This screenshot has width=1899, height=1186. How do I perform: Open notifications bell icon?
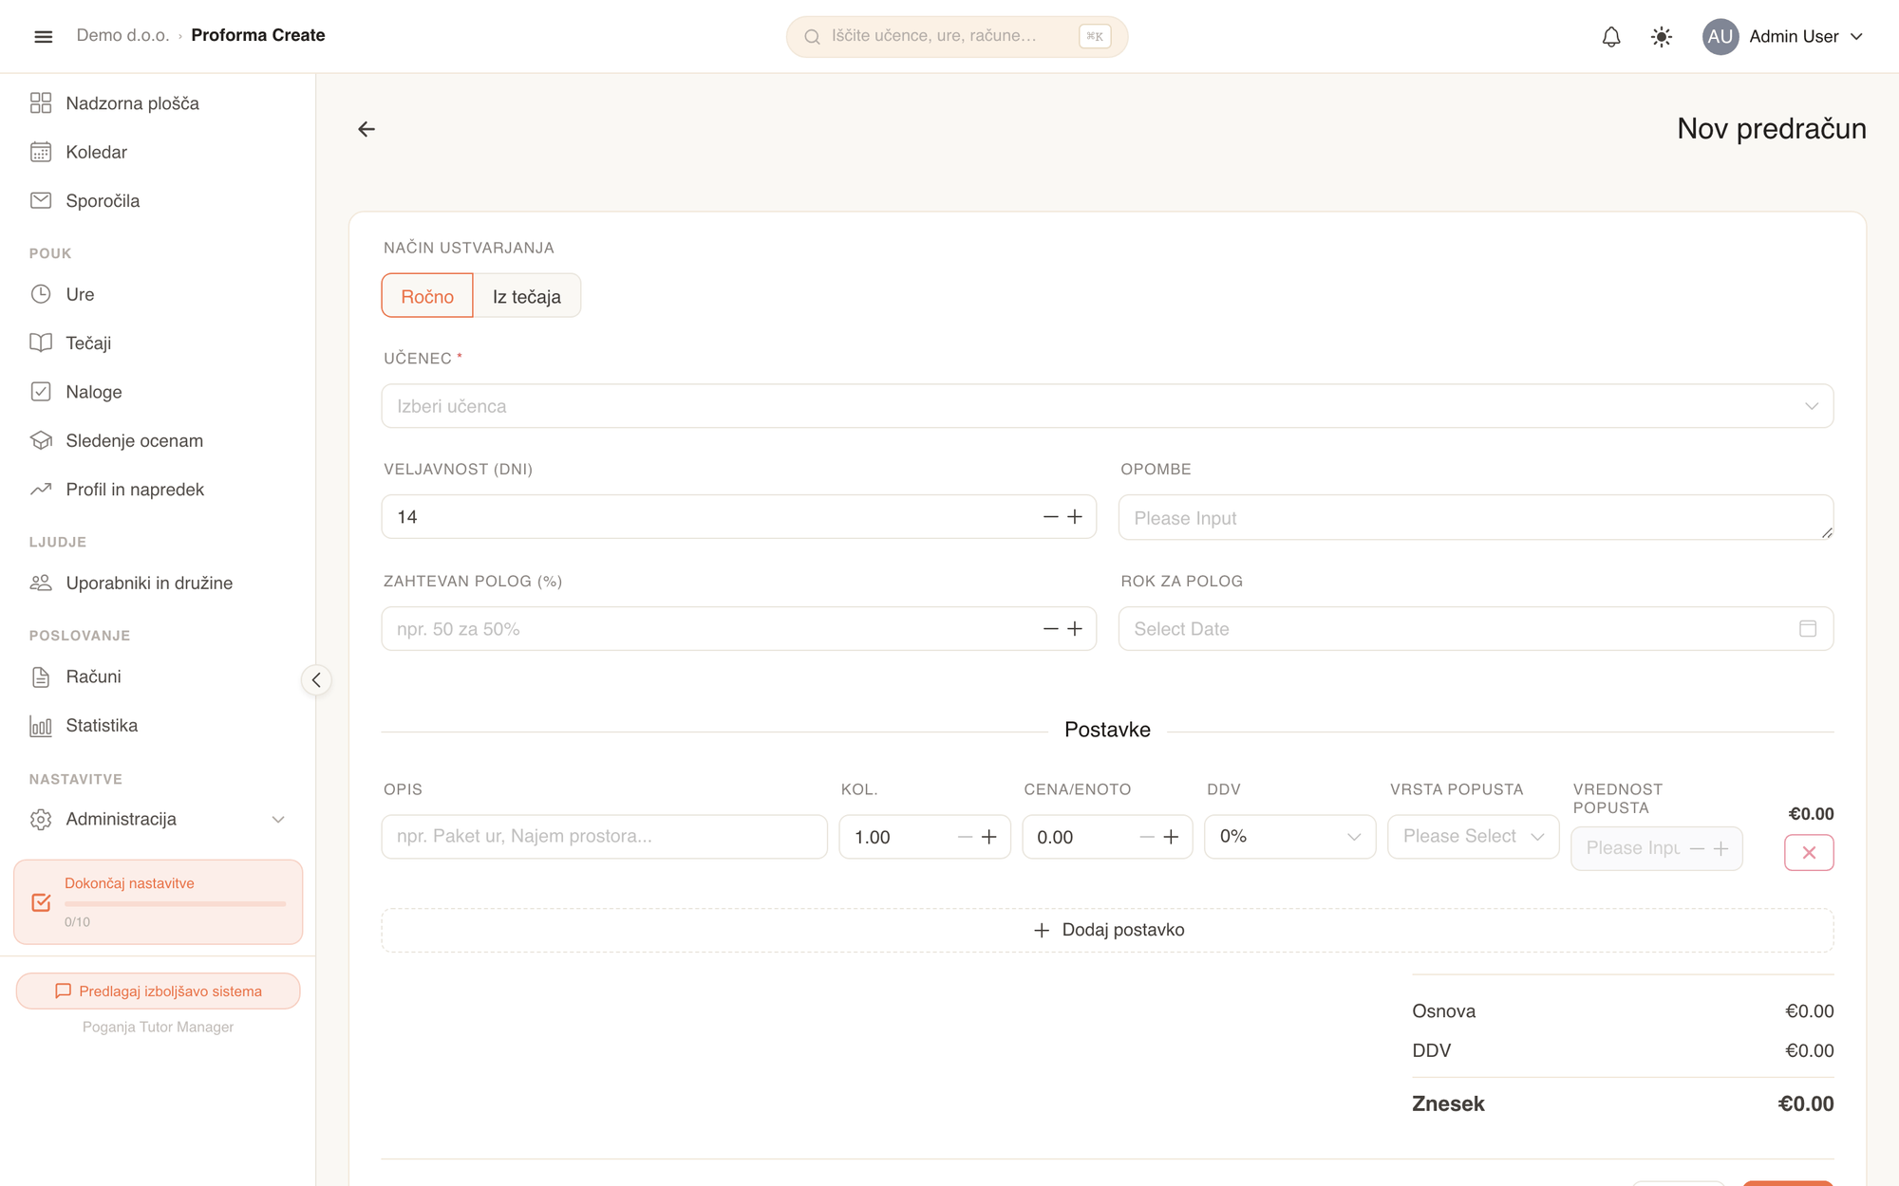[x=1611, y=36]
